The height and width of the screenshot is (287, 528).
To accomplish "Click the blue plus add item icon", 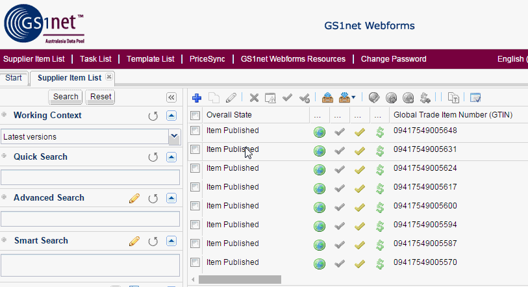I will [197, 98].
